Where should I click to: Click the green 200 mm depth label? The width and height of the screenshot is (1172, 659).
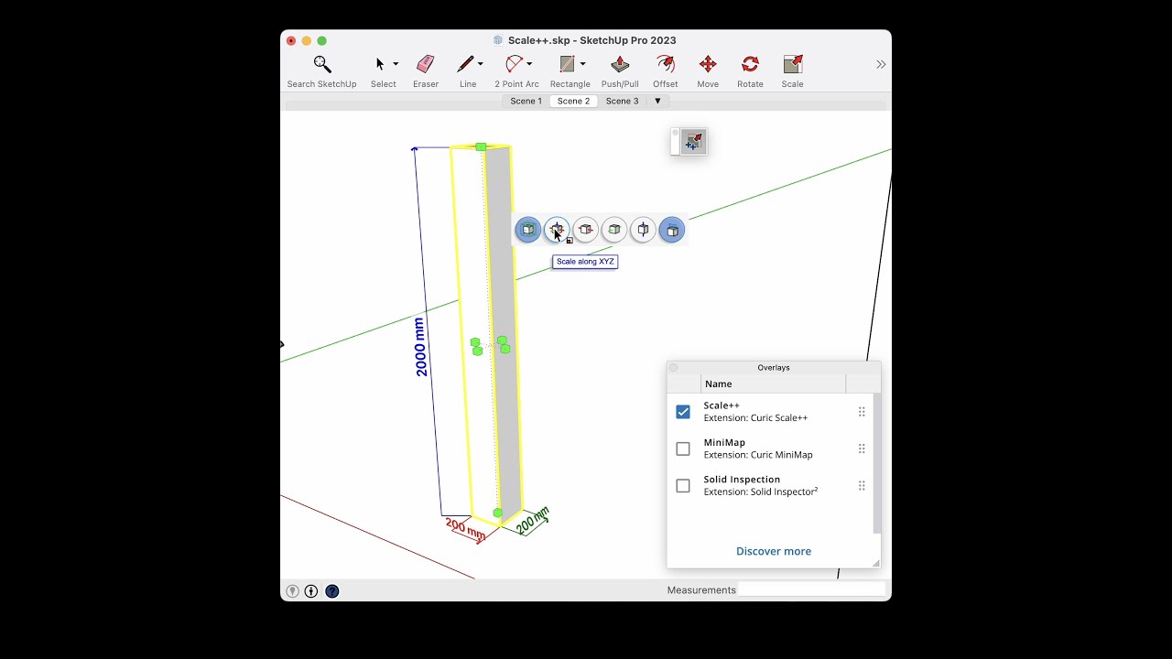tap(532, 520)
